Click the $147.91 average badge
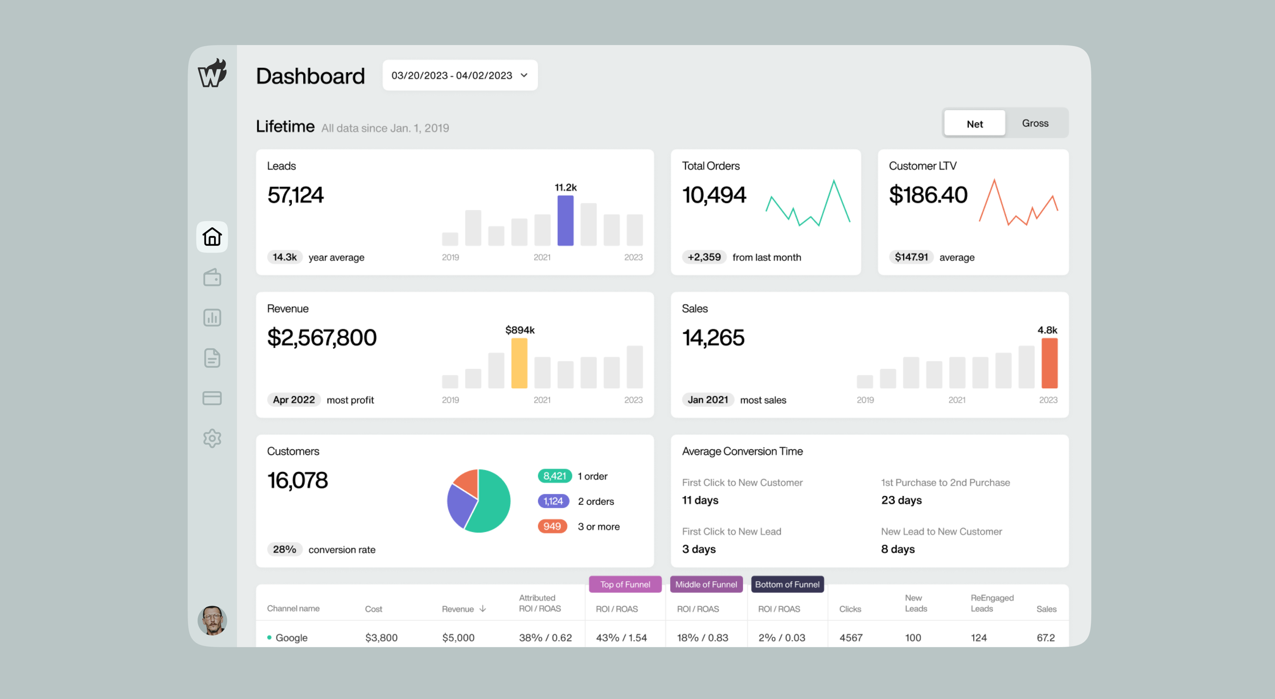Viewport: 1275px width, 699px height. point(911,257)
